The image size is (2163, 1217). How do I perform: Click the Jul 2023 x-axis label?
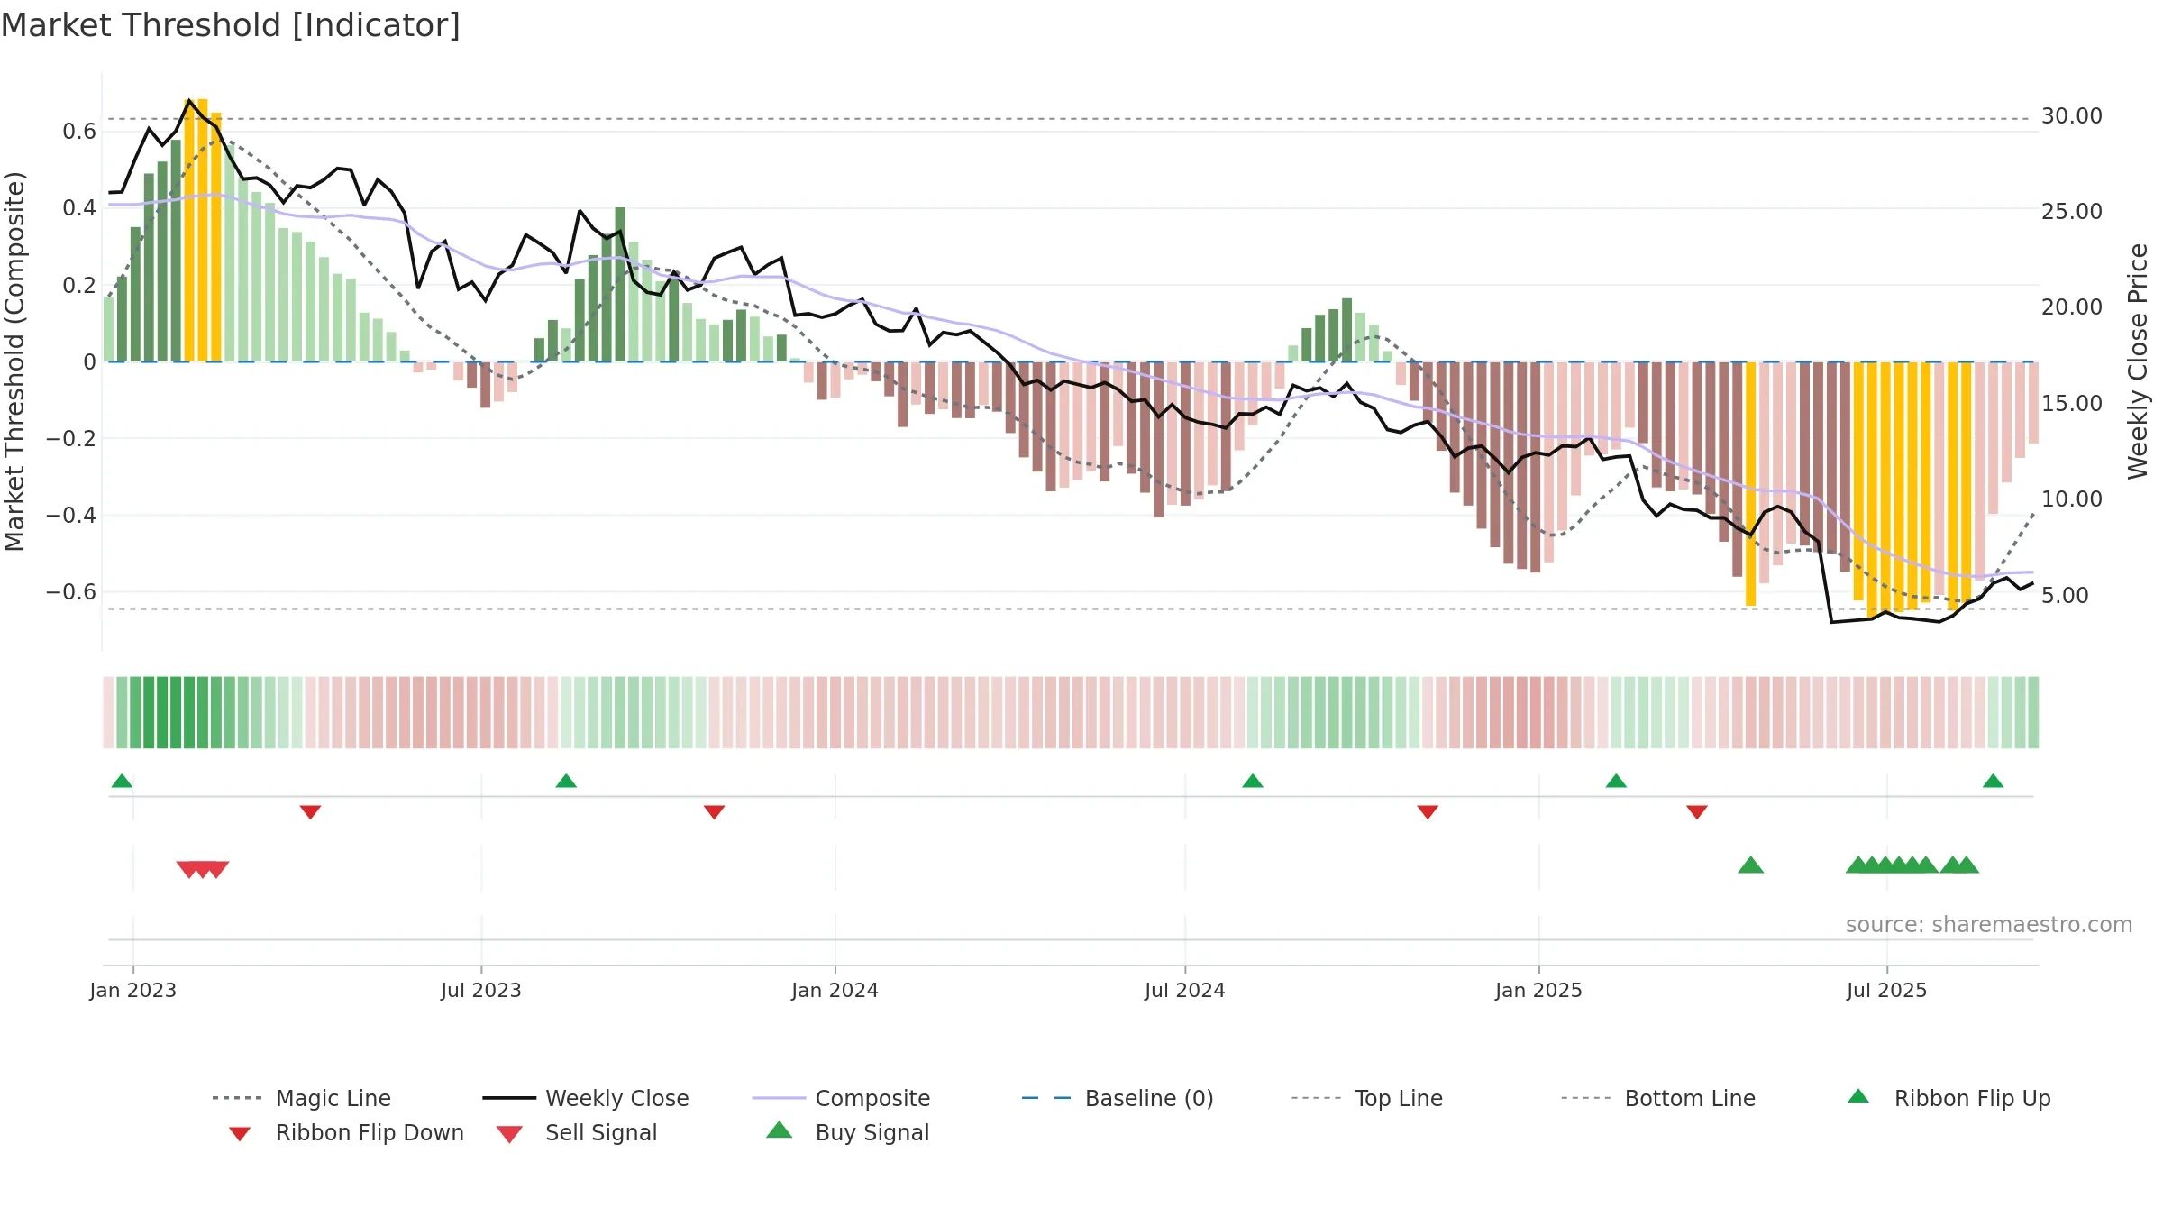(x=481, y=991)
